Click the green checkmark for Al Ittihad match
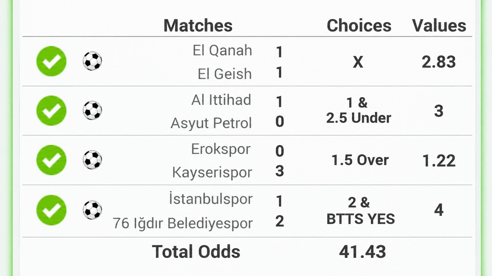The image size is (492, 276). tap(51, 111)
